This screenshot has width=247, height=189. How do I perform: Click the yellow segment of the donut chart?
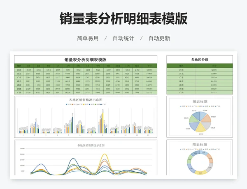(x=200, y=173)
